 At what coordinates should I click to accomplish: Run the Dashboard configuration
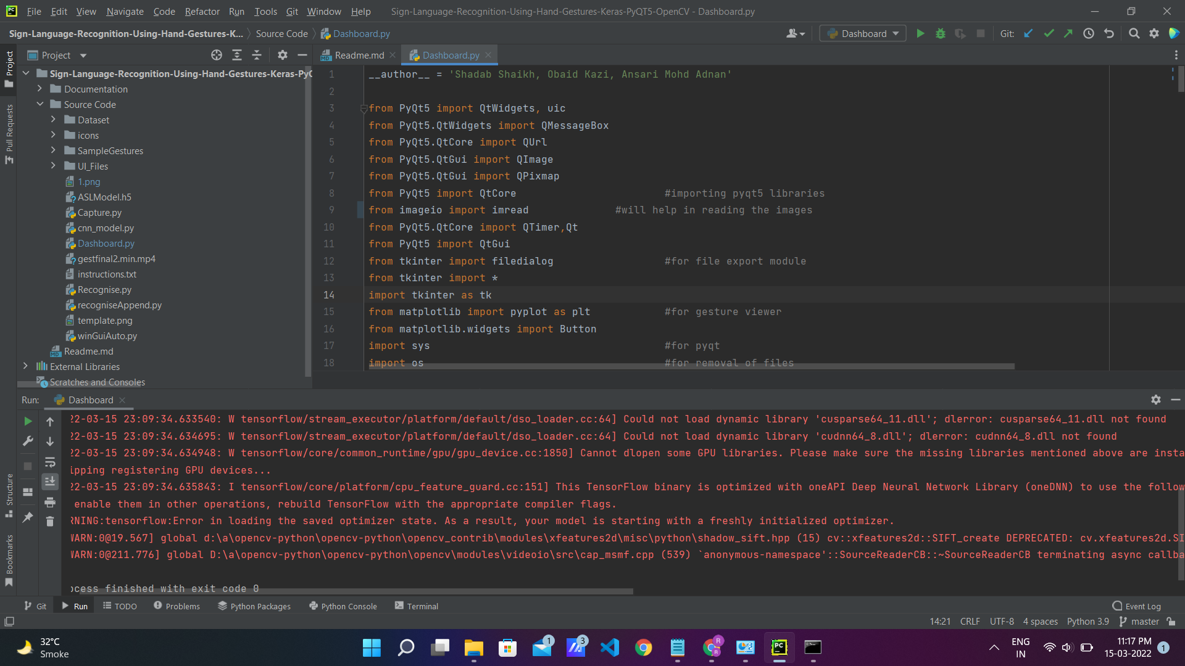coord(920,33)
